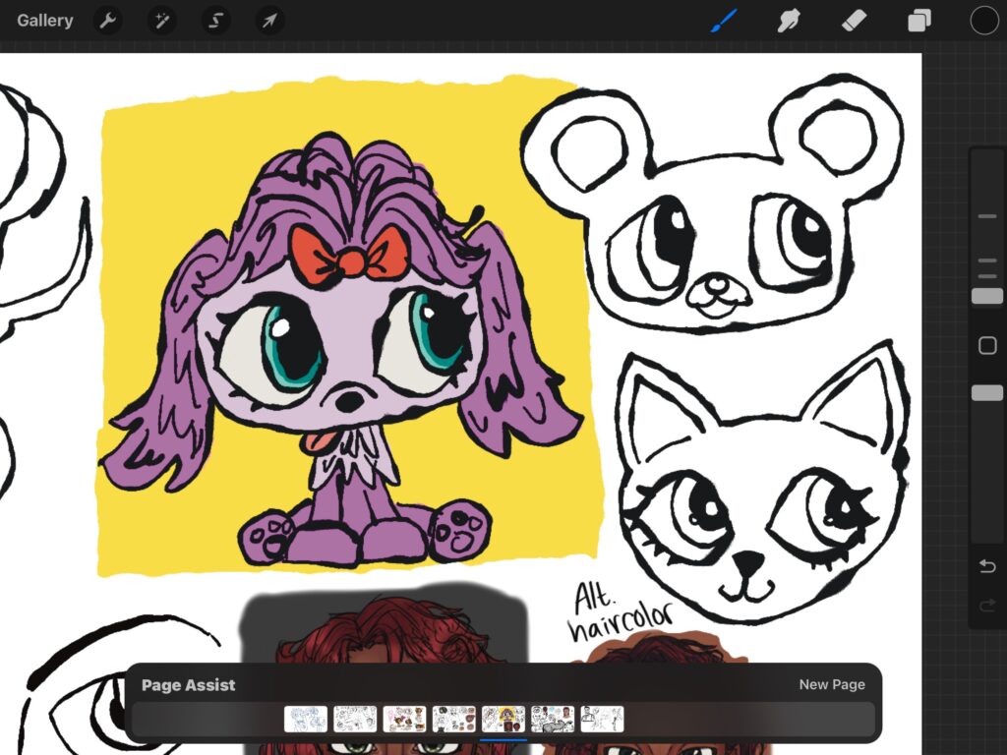Activate the Transform arrow tool
The width and height of the screenshot is (1007, 755).
click(x=269, y=21)
